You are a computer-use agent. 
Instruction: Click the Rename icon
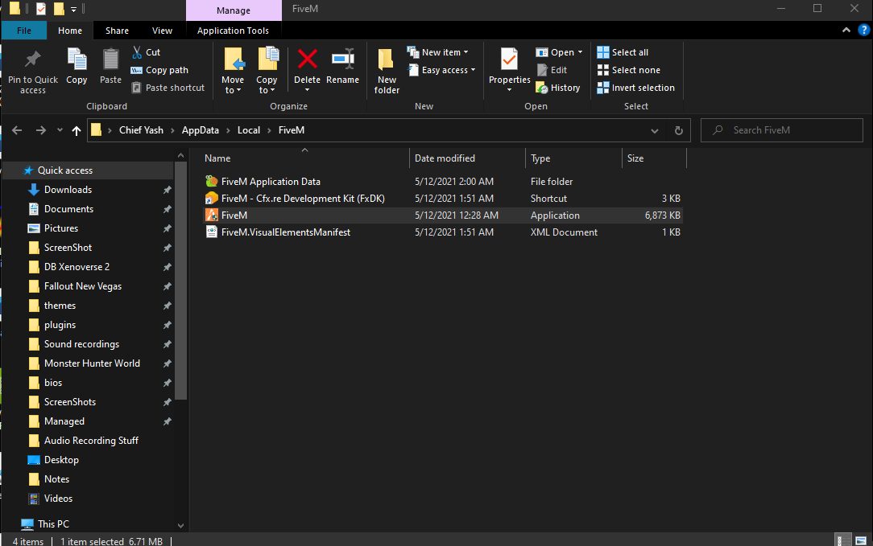point(343,59)
